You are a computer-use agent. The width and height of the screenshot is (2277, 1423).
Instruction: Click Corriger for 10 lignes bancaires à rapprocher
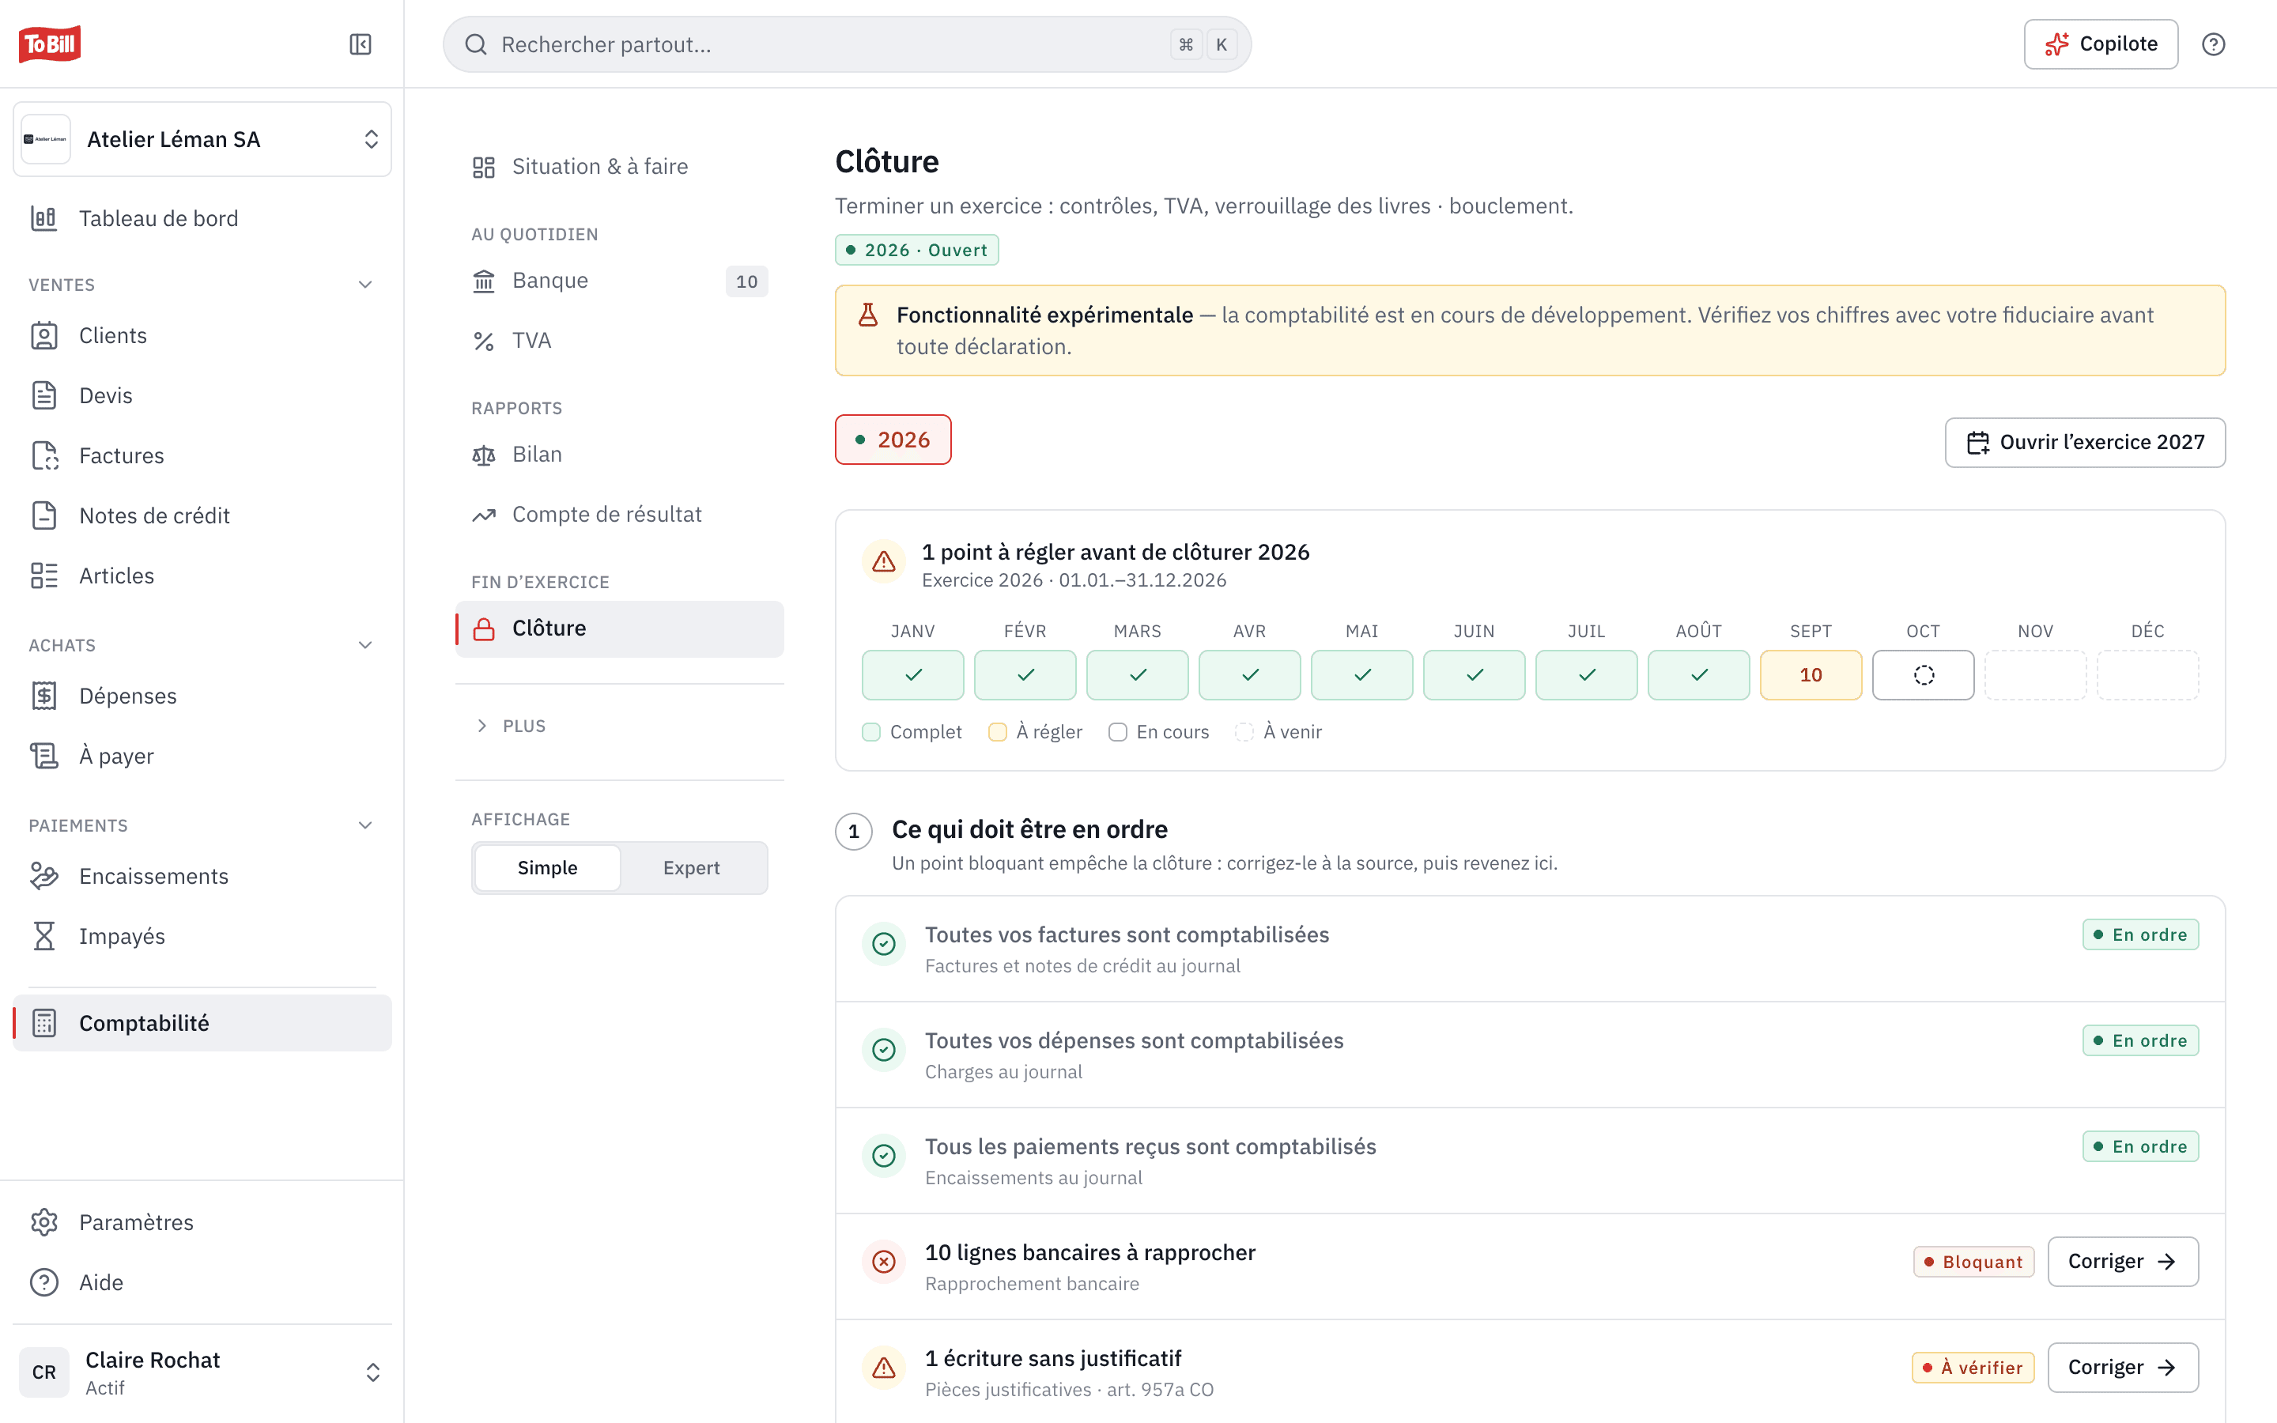point(2123,1261)
